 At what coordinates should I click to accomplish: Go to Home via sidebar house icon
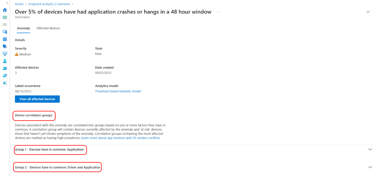tap(5, 10)
